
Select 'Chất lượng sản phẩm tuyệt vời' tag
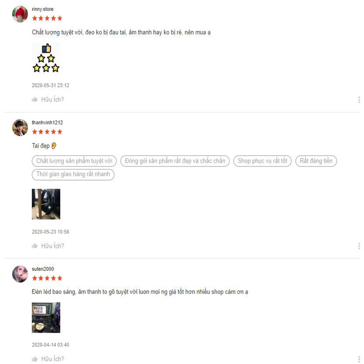(74, 161)
